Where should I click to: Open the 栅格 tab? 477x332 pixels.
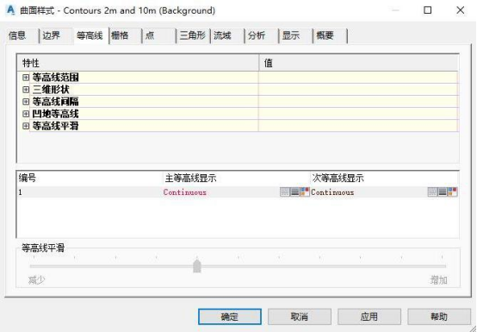(125, 35)
